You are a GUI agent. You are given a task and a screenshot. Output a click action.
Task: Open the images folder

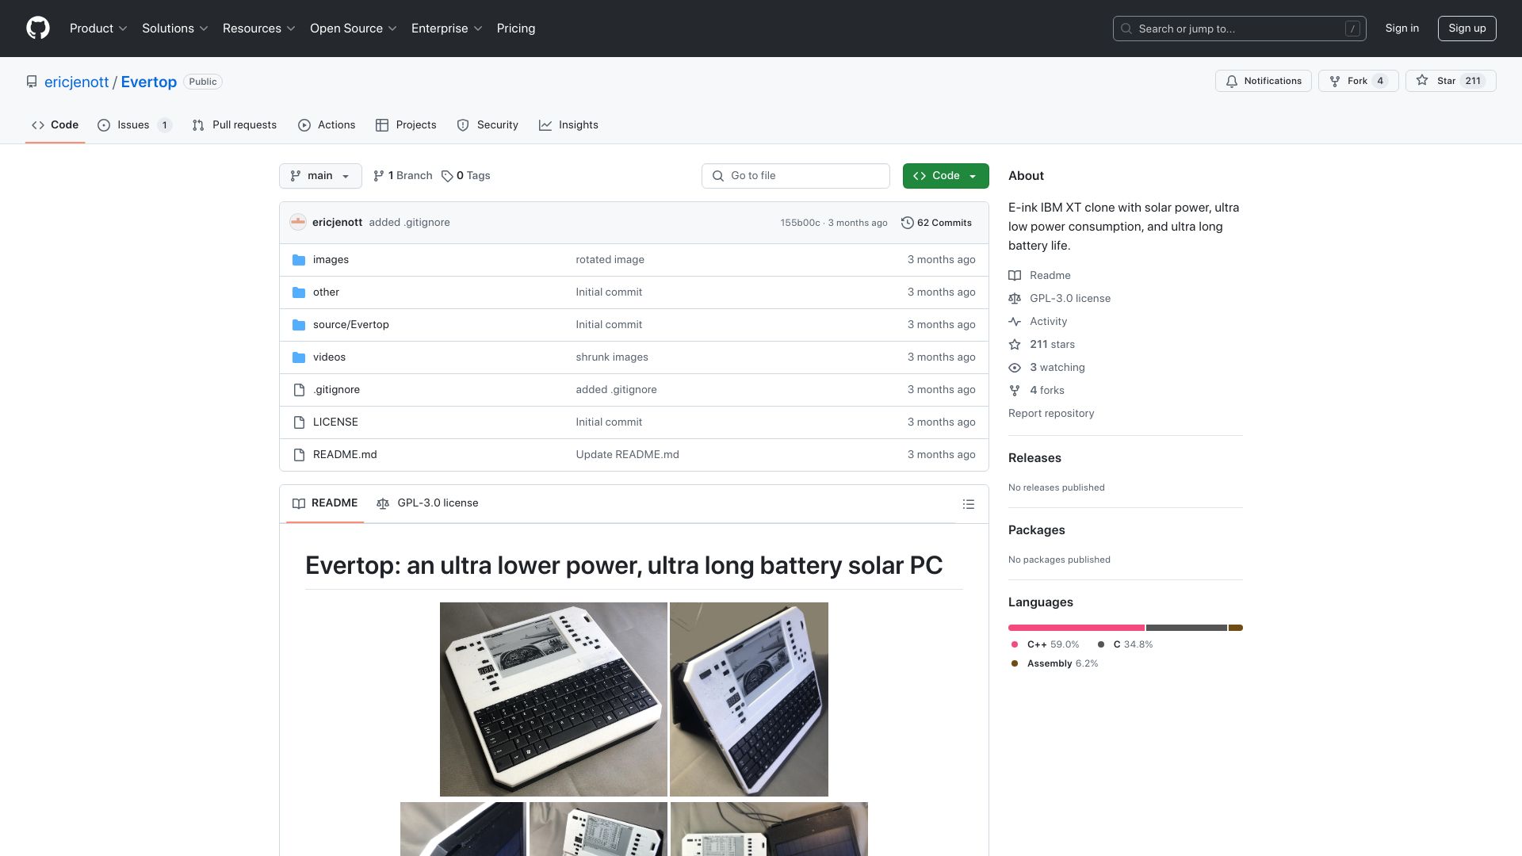[331, 260]
